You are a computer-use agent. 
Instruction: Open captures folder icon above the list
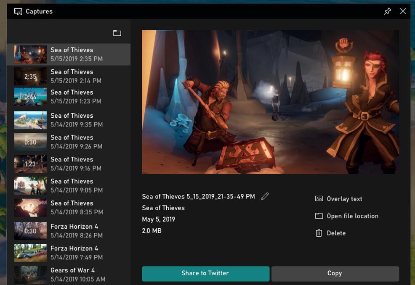[117, 33]
